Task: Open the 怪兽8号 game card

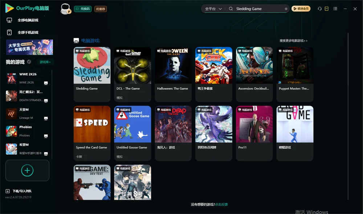Action: [x=132, y=182]
